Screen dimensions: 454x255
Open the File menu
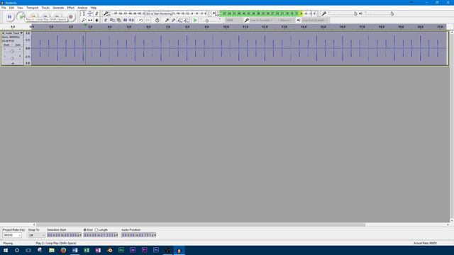tap(4, 8)
